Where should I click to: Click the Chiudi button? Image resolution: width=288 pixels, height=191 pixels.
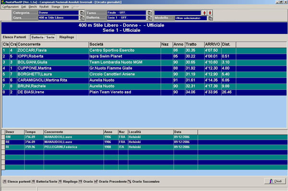point(275,181)
